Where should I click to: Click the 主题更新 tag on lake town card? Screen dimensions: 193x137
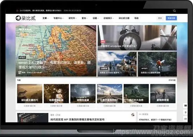(104, 68)
